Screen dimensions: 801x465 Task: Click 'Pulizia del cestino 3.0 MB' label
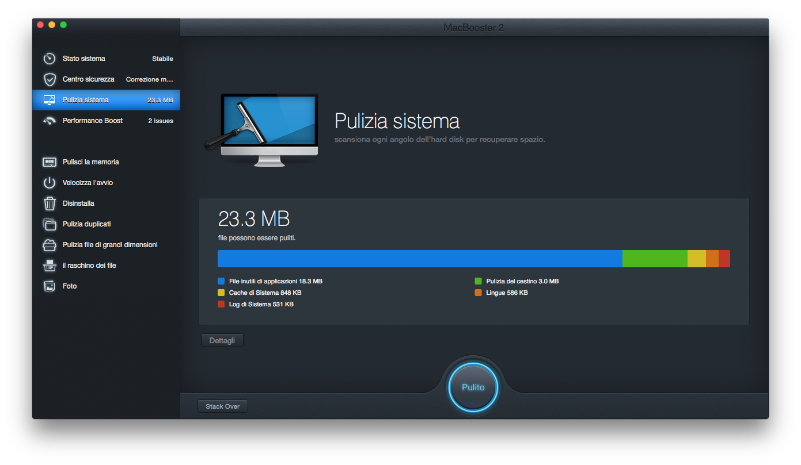tap(522, 282)
